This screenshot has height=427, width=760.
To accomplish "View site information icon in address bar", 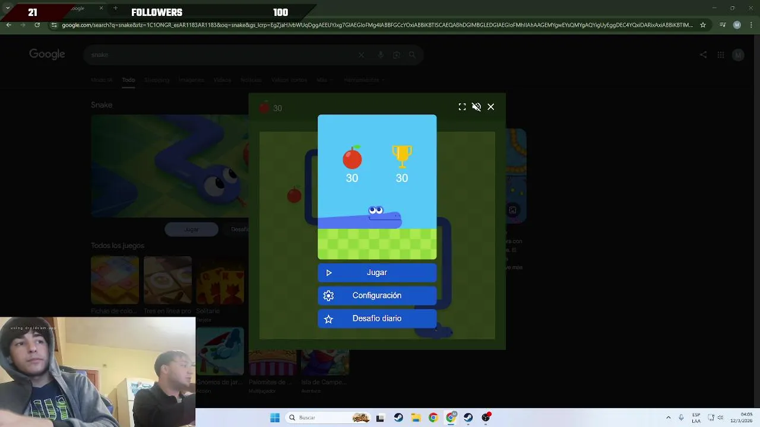I will click(x=54, y=25).
